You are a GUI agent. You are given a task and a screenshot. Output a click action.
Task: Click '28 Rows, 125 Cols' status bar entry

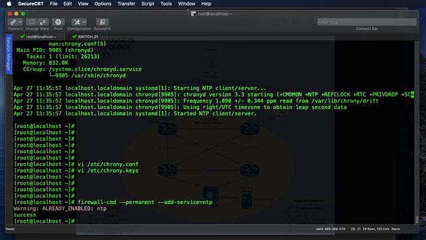(x=376, y=229)
